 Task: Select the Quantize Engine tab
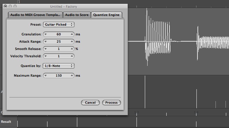click(106, 15)
